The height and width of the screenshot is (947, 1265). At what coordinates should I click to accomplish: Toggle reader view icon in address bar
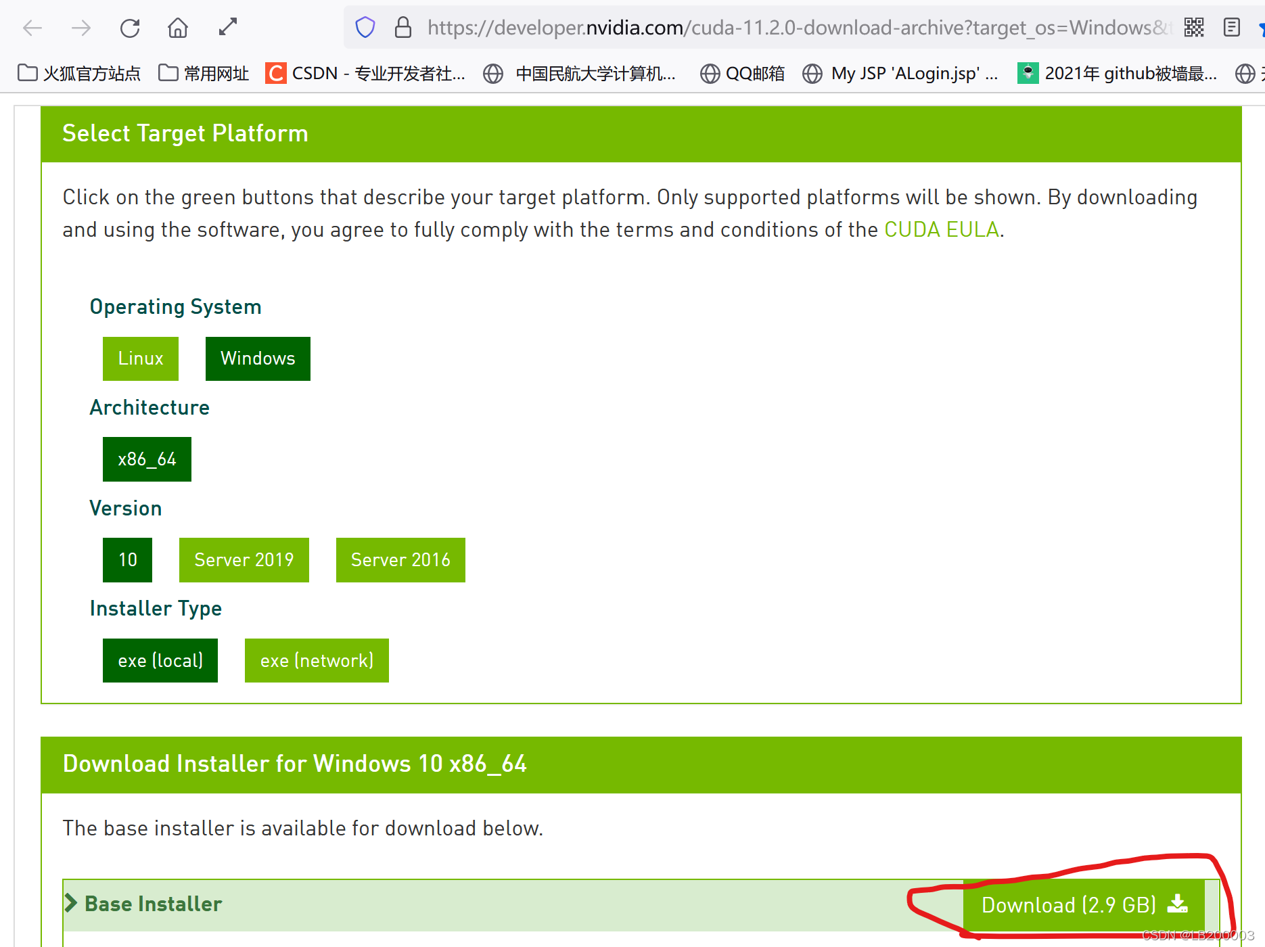(x=1232, y=28)
